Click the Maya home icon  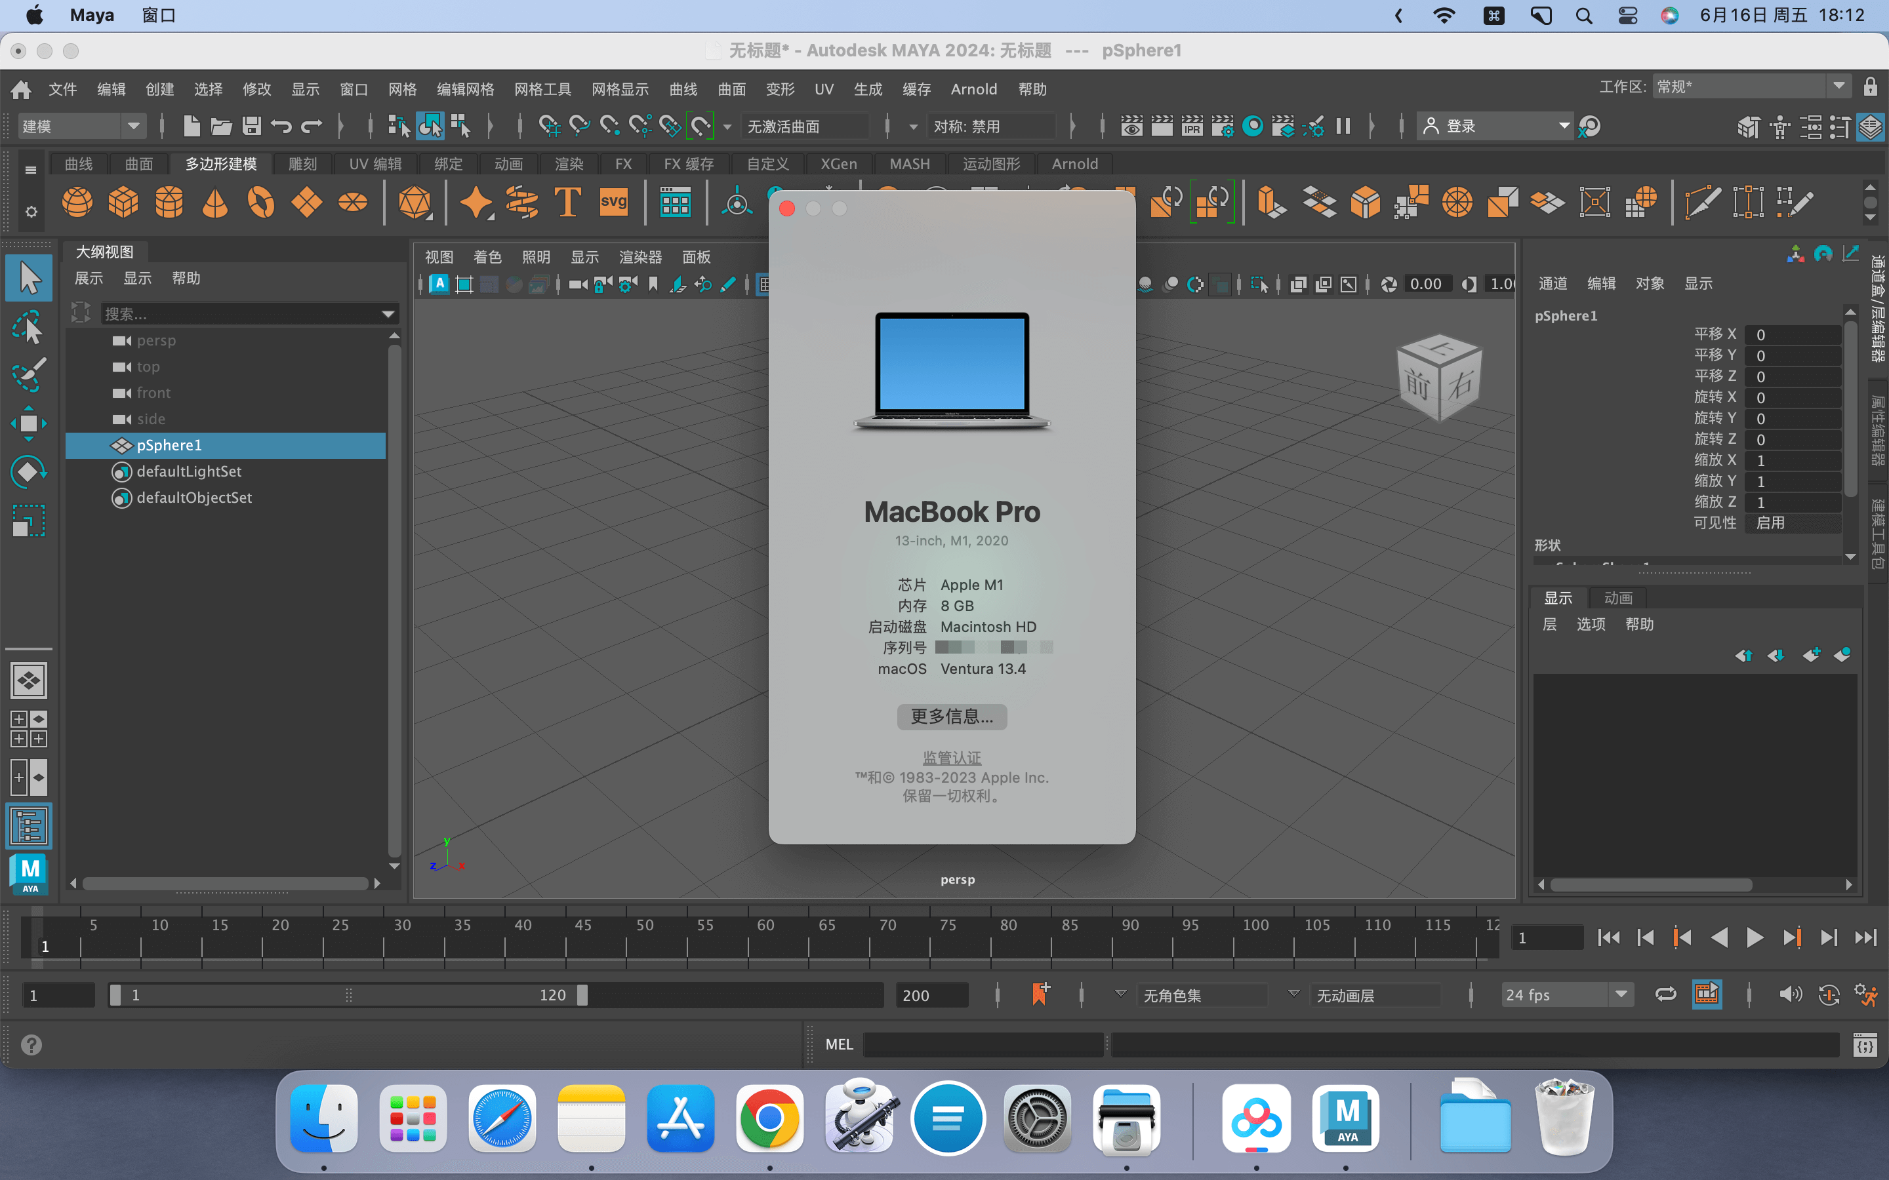coord(21,89)
